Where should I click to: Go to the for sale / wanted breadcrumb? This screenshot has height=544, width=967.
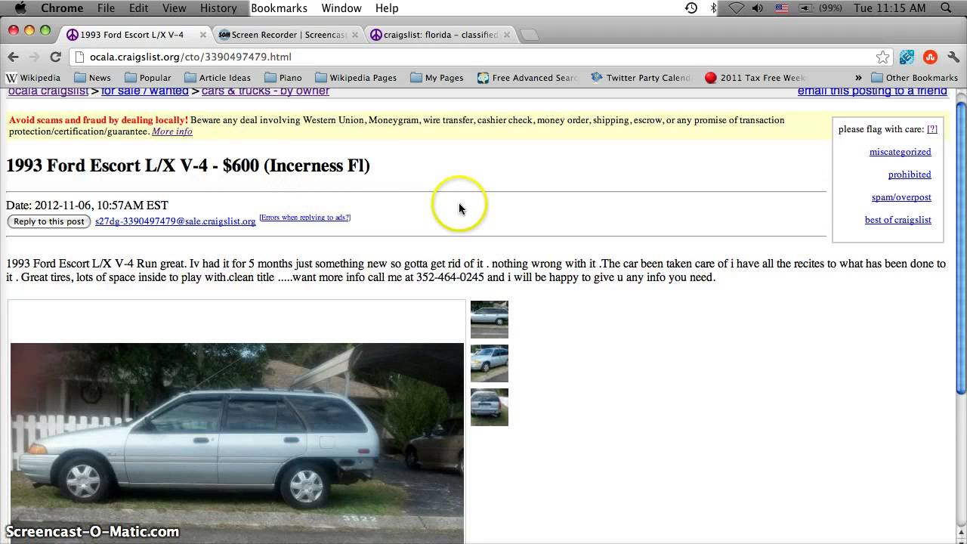[x=145, y=91]
